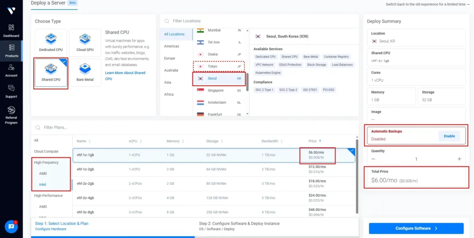Open the Support sidebar icon
This screenshot has width=474, height=238.
click(11, 88)
